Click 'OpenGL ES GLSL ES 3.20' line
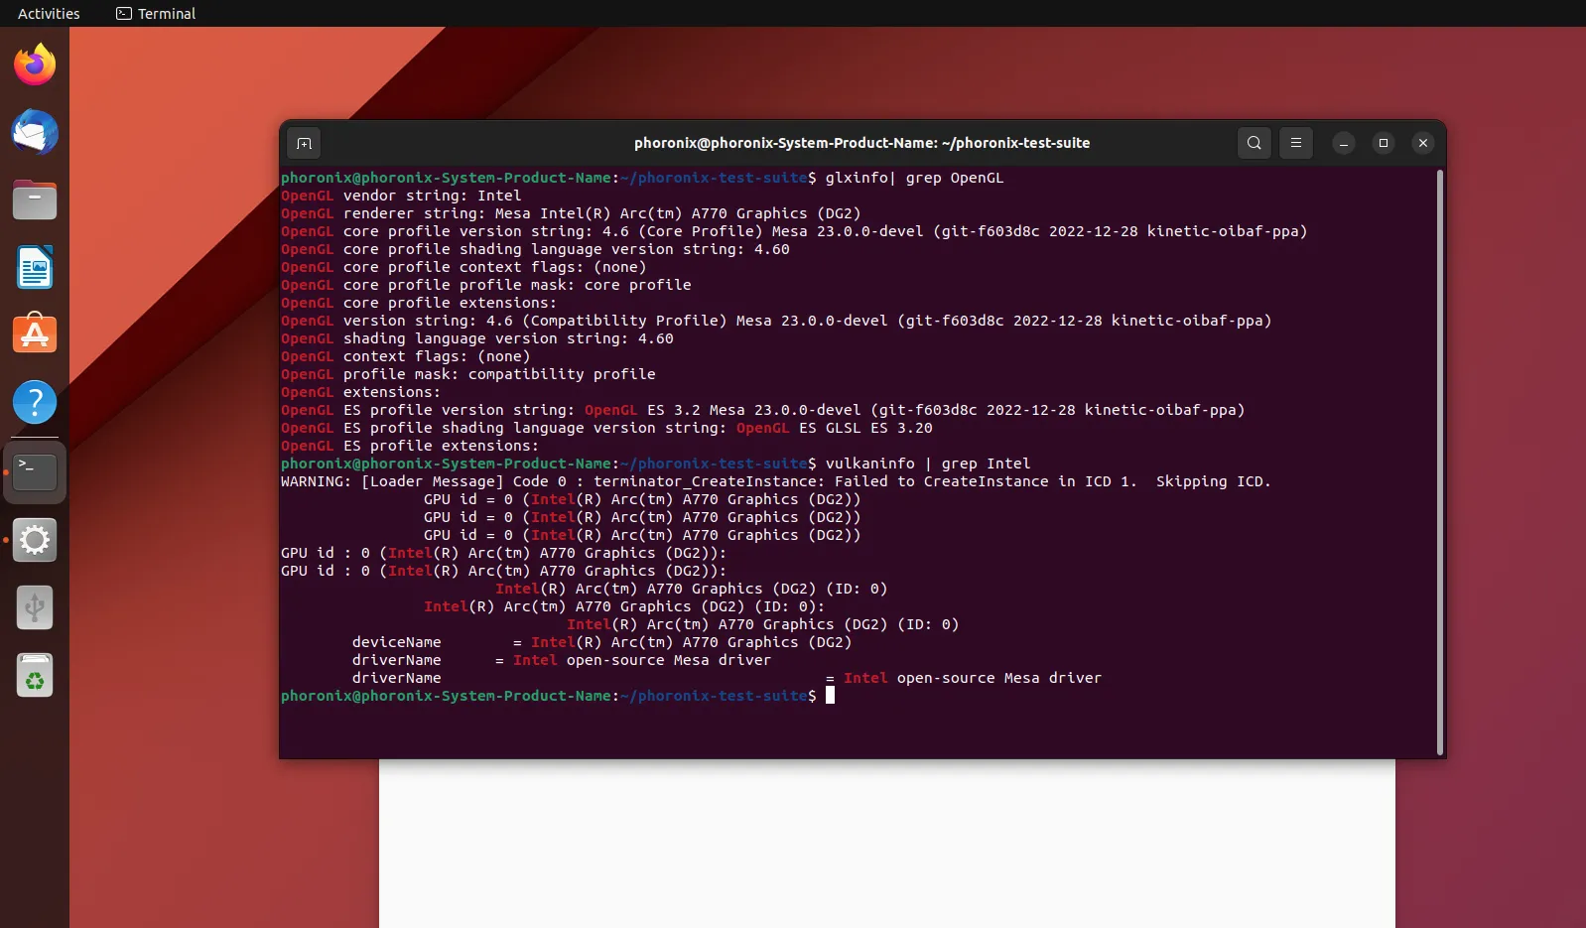The image size is (1586, 928). [606, 428]
